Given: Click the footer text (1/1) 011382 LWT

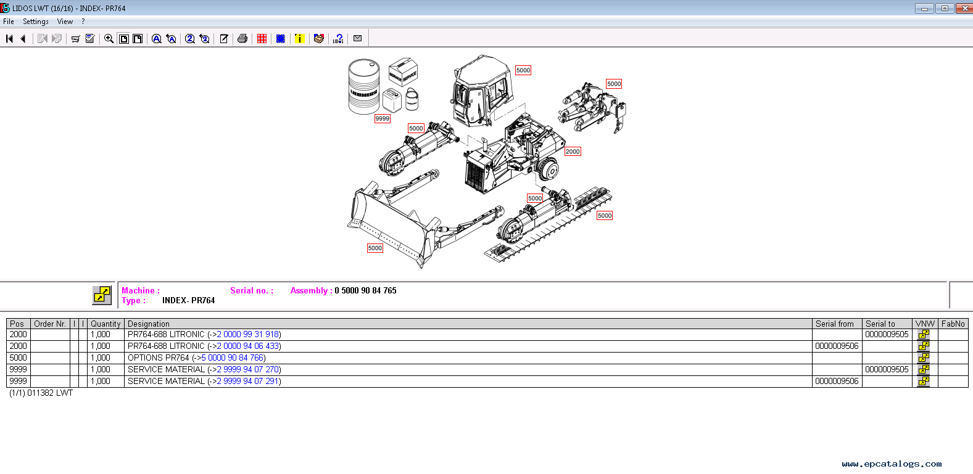Looking at the screenshot, I should coord(41,393).
